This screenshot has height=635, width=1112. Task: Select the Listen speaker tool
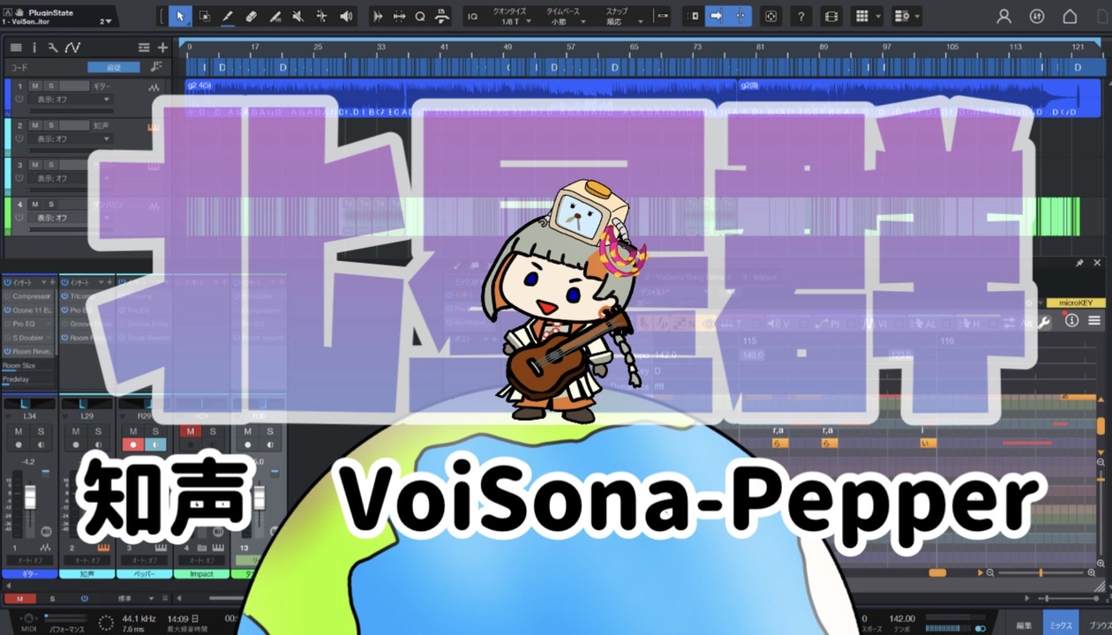(x=346, y=16)
